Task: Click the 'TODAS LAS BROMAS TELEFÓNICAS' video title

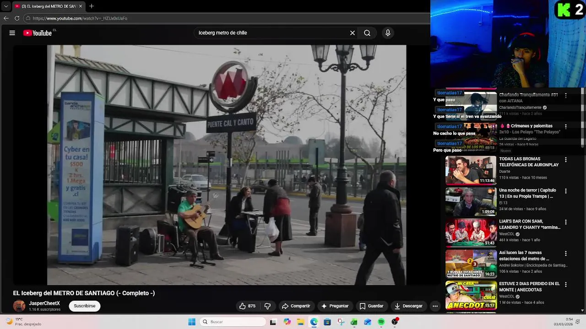Action: pyautogui.click(x=529, y=162)
